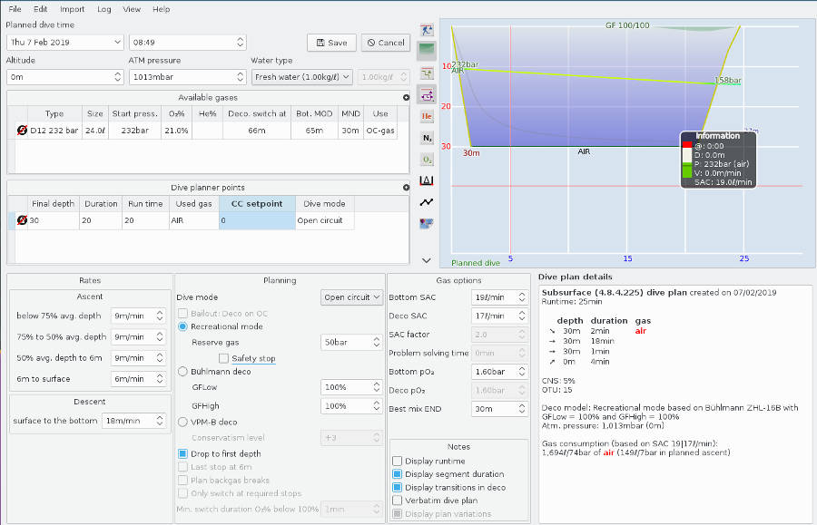Viewport: 817px width, 525px height.
Task: Toggle the pN₂ graph icon
Action: [427, 138]
